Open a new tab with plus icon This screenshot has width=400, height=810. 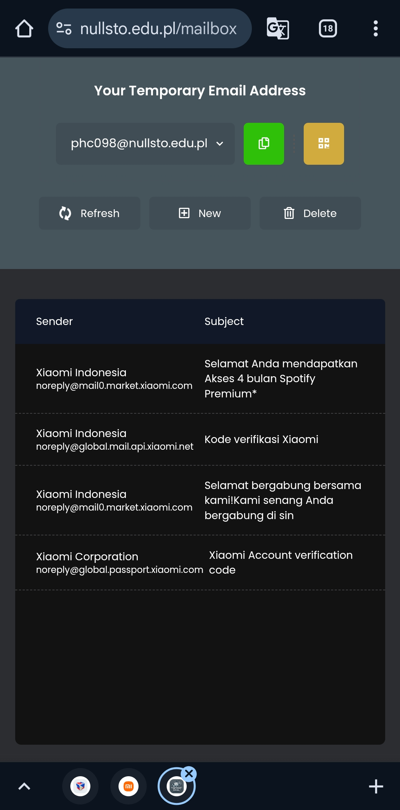[x=376, y=786]
